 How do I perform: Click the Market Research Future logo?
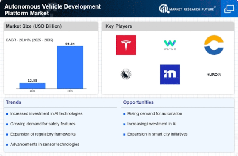coord(187,9)
